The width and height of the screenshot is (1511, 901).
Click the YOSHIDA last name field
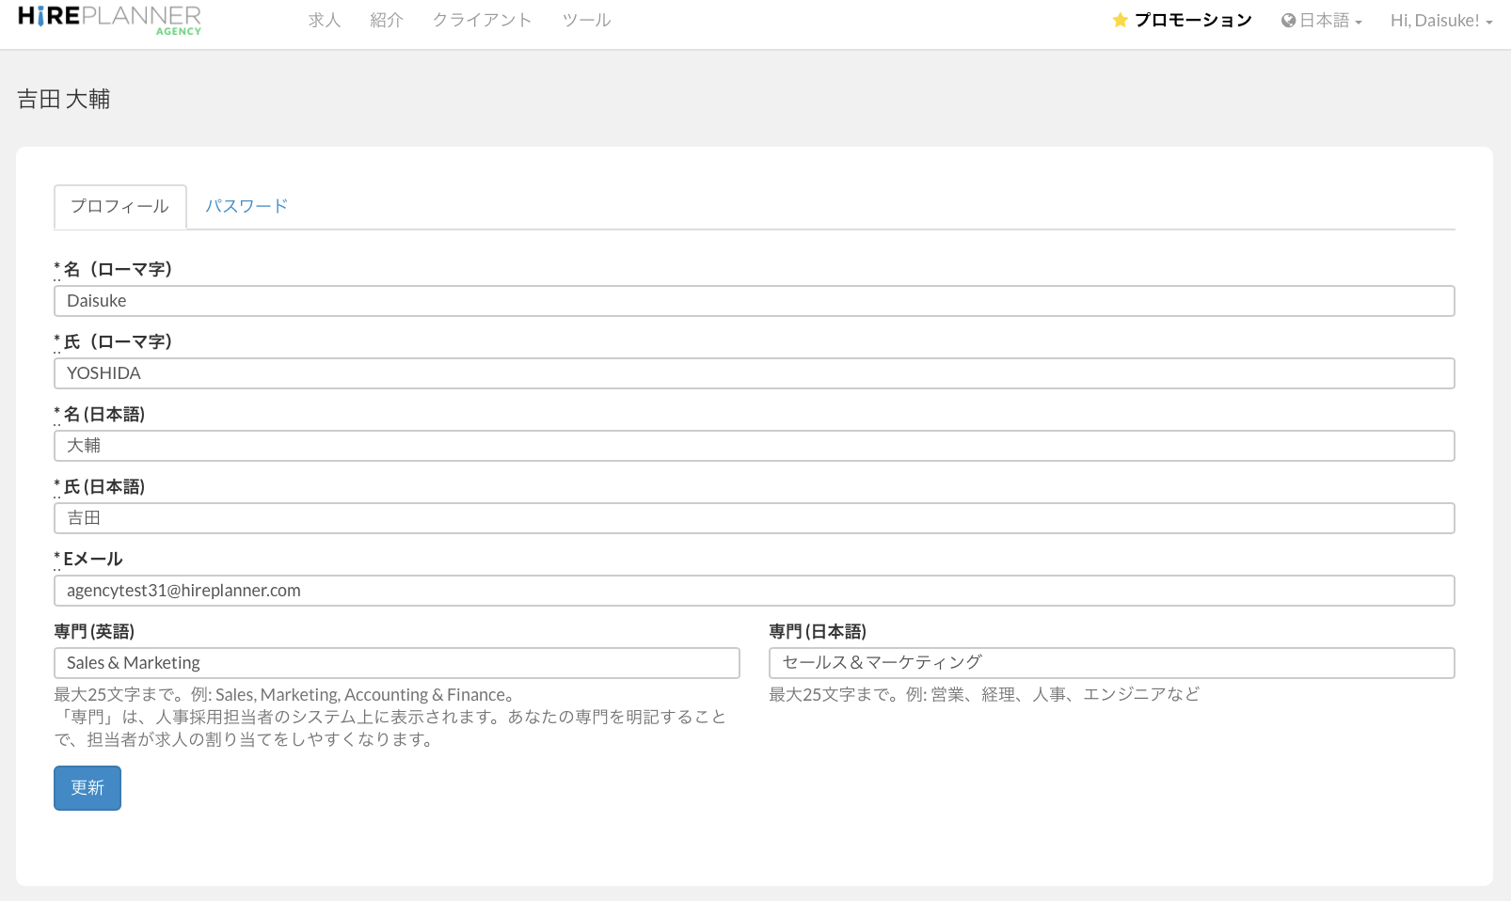click(754, 373)
